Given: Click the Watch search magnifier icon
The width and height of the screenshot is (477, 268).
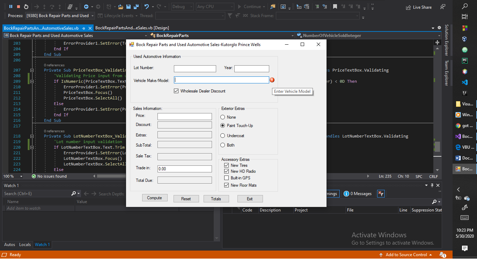Looking at the screenshot, I should pos(74,193).
